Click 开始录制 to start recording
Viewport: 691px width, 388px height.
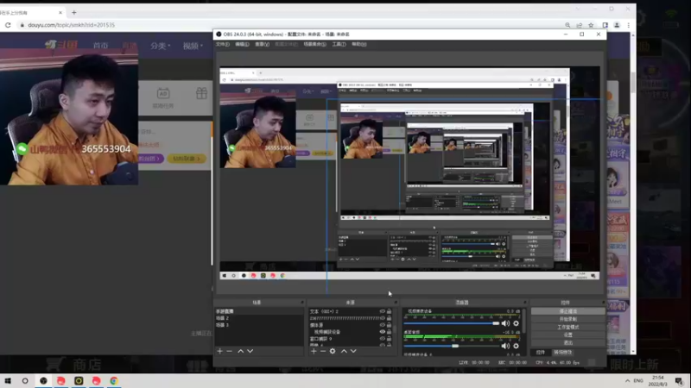click(x=567, y=319)
